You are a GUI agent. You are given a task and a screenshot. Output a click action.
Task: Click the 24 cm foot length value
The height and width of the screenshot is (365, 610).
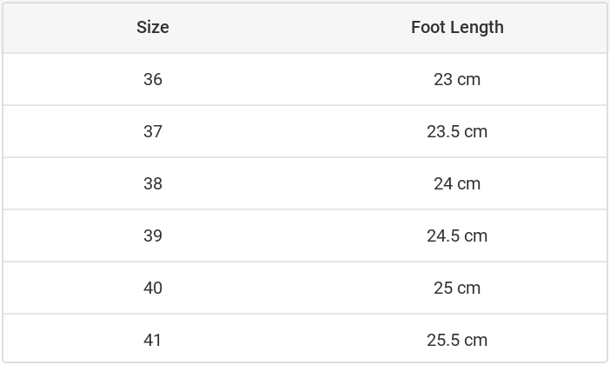click(457, 183)
